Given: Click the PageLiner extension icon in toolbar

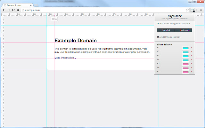Looking at the screenshot, I should pos(193,10).
